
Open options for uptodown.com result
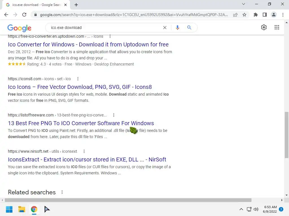(110, 36)
